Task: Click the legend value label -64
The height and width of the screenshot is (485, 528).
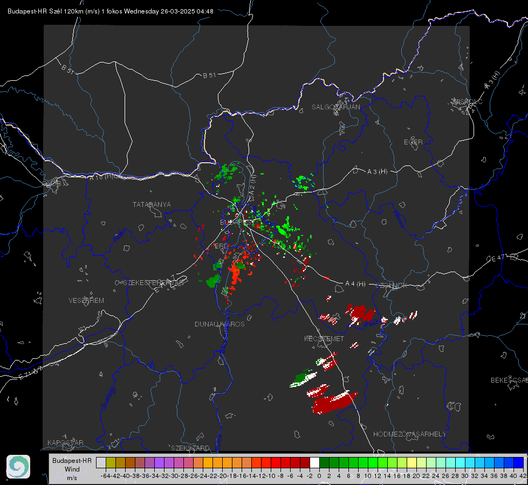Action: tap(106, 476)
